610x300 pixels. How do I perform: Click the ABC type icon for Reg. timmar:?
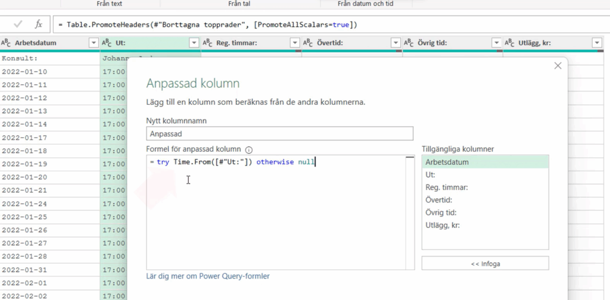207,43
